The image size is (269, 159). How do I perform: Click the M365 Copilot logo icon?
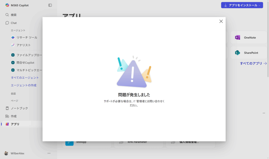(x=7, y=5)
